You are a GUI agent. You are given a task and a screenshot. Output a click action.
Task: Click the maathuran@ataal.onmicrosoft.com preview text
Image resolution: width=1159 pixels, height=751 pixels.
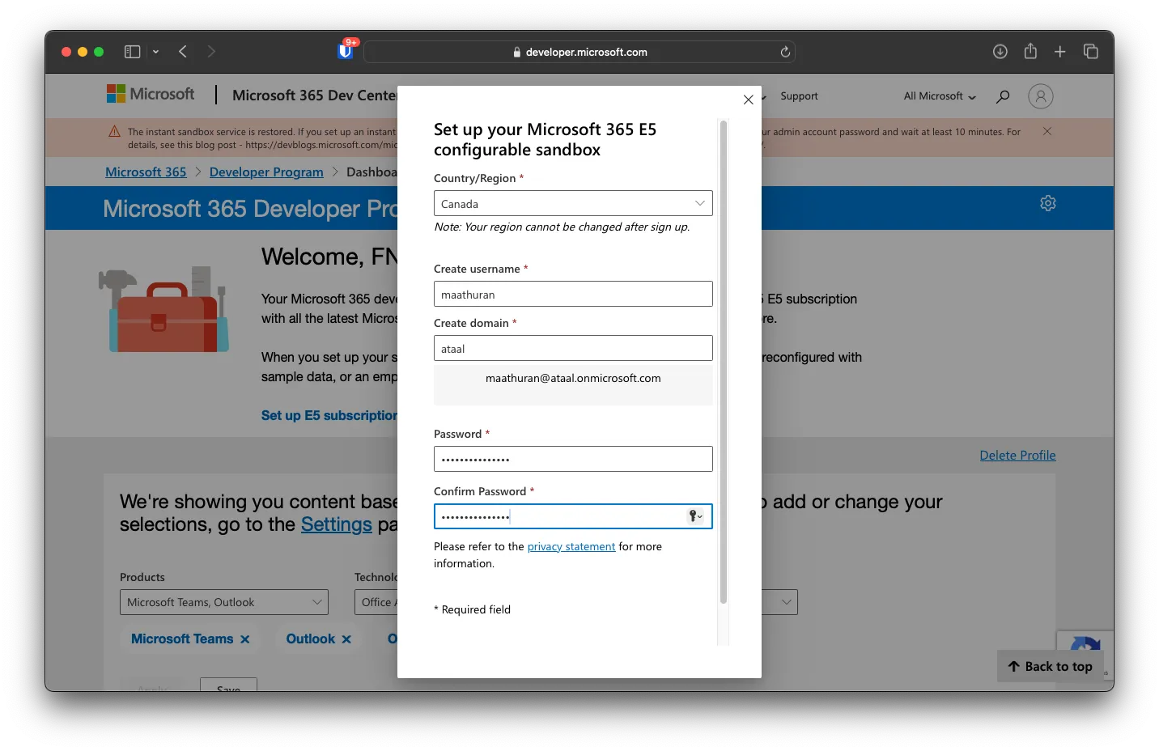click(573, 378)
